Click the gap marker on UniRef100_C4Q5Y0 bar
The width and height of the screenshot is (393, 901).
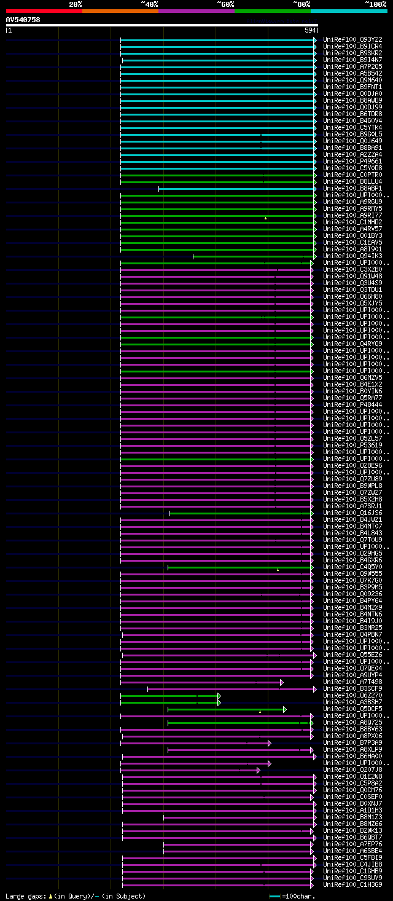pos(278,569)
